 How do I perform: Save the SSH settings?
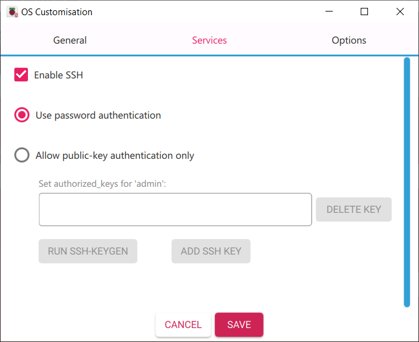[x=239, y=325]
